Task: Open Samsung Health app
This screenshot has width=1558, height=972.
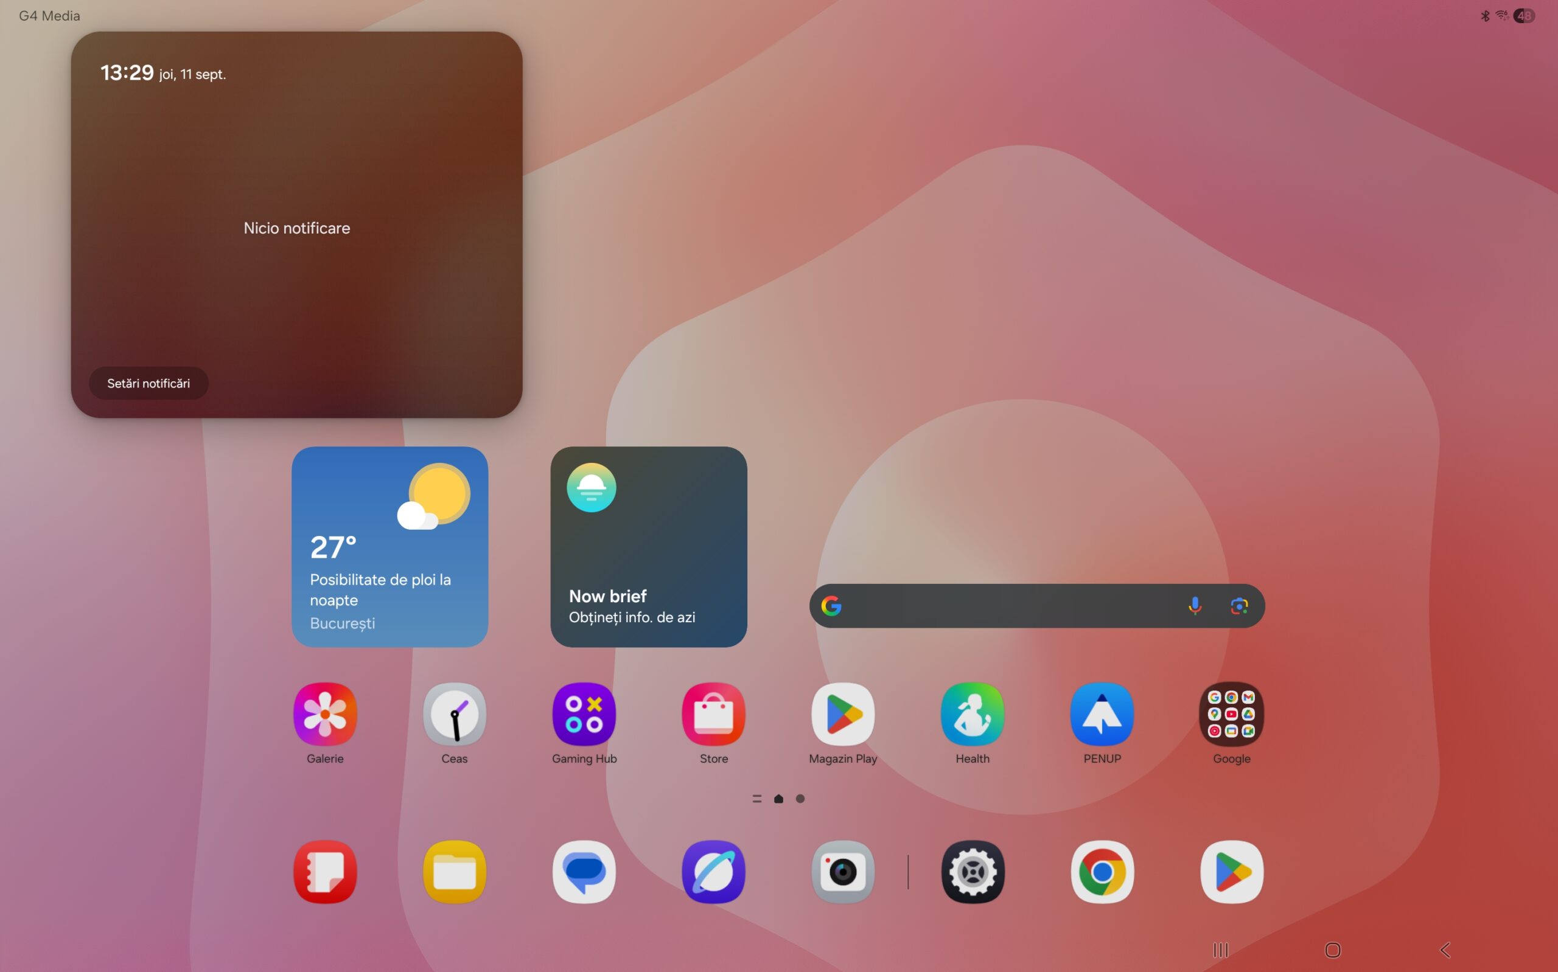Action: point(972,713)
